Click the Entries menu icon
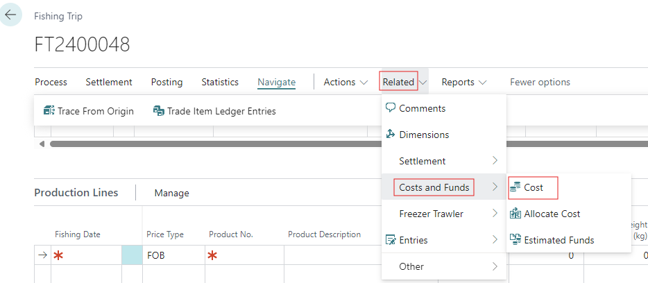648x283 pixels. [391, 240]
